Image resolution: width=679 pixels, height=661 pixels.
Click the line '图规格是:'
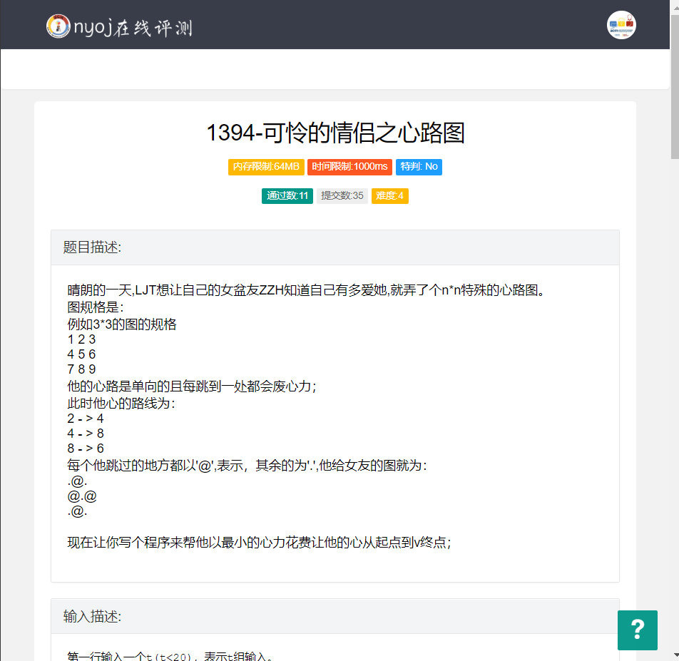point(96,307)
